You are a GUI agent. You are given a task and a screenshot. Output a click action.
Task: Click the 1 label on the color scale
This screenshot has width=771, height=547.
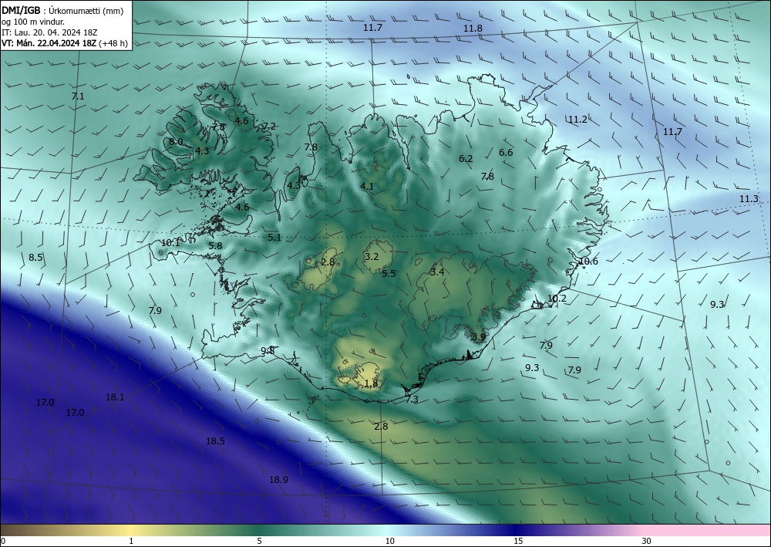click(131, 542)
